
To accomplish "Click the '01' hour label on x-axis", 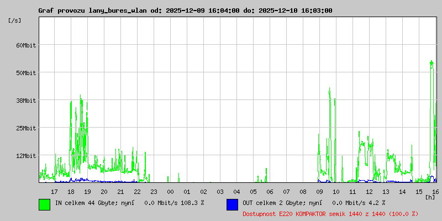I will pos(187,192).
